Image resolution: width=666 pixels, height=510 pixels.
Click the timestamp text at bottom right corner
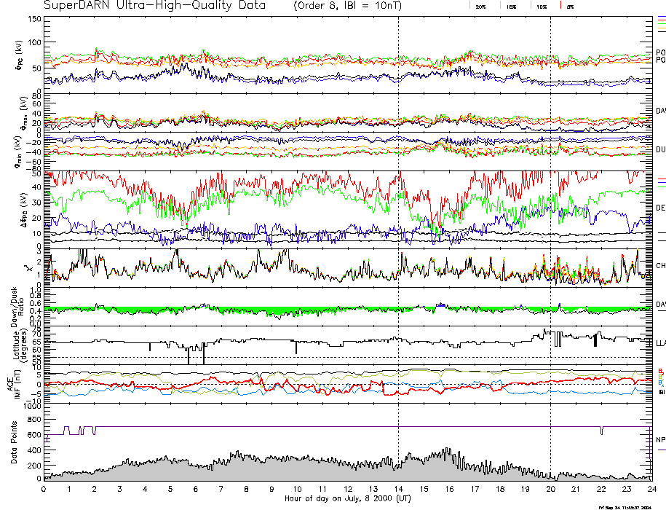630,506
